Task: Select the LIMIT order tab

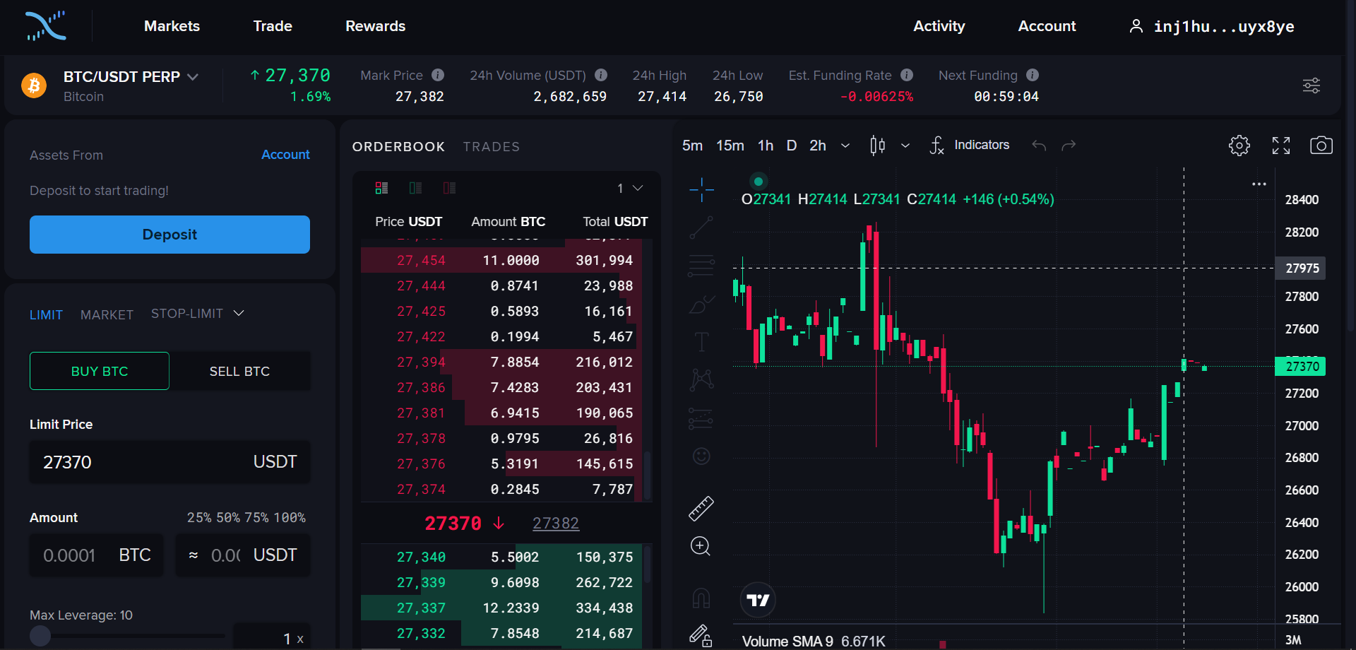Action: (46, 314)
